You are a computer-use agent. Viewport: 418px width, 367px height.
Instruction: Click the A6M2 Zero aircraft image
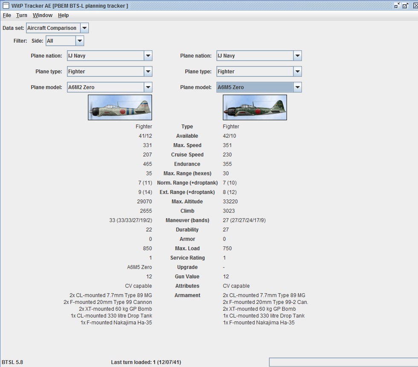click(120, 108)
